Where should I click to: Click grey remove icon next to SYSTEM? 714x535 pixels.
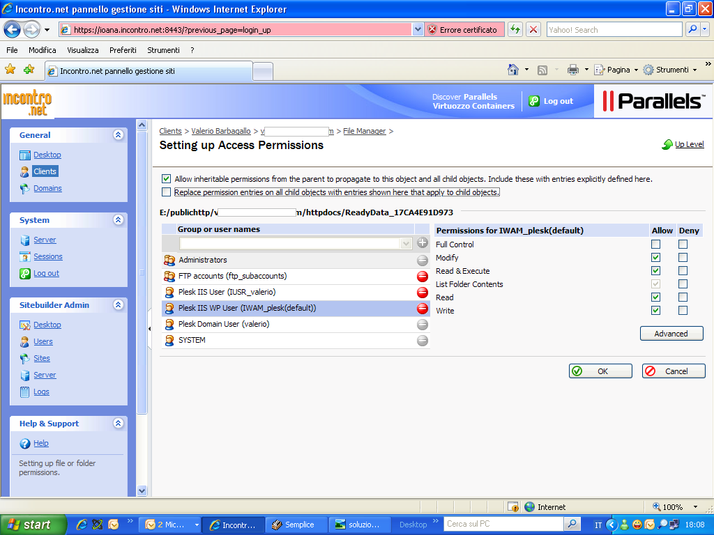(423, 340)
